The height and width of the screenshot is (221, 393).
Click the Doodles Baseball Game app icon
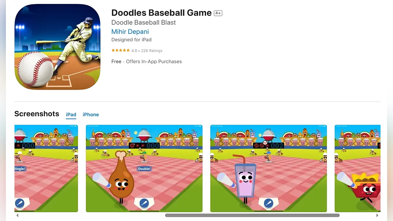click(57, 47)
